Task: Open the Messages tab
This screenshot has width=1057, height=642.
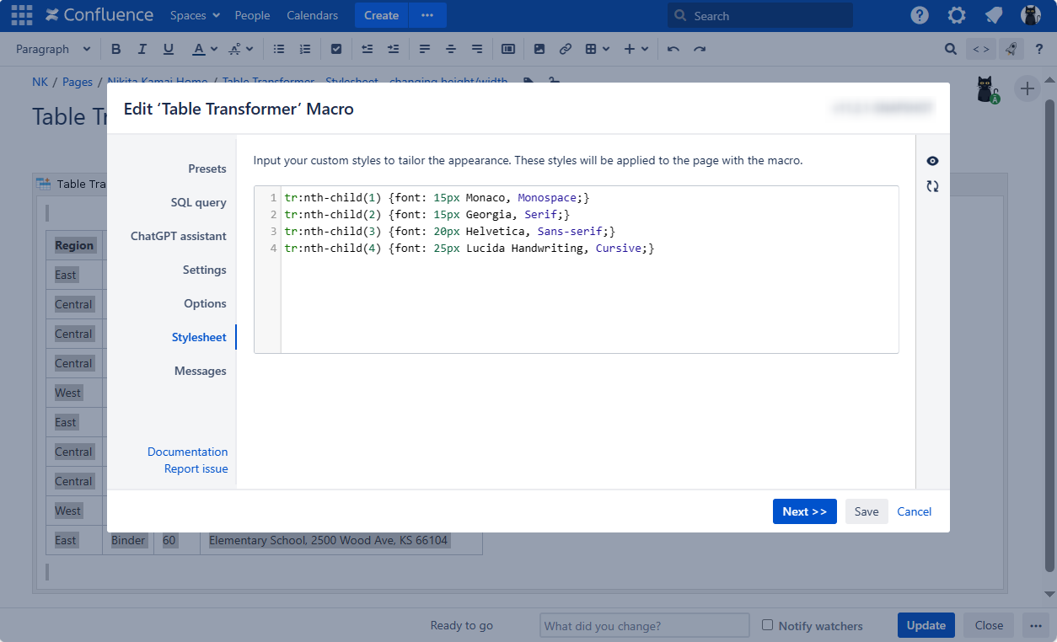Action: (201, 371)
